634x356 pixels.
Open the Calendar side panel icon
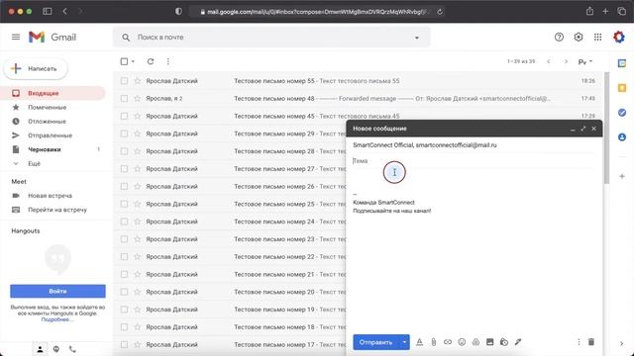622,63
